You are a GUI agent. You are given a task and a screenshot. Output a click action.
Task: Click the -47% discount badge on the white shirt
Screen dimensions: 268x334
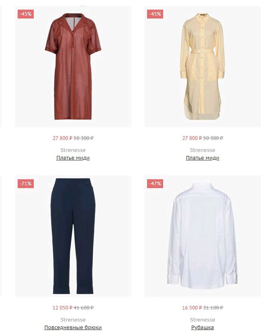(x=155, y=184)
